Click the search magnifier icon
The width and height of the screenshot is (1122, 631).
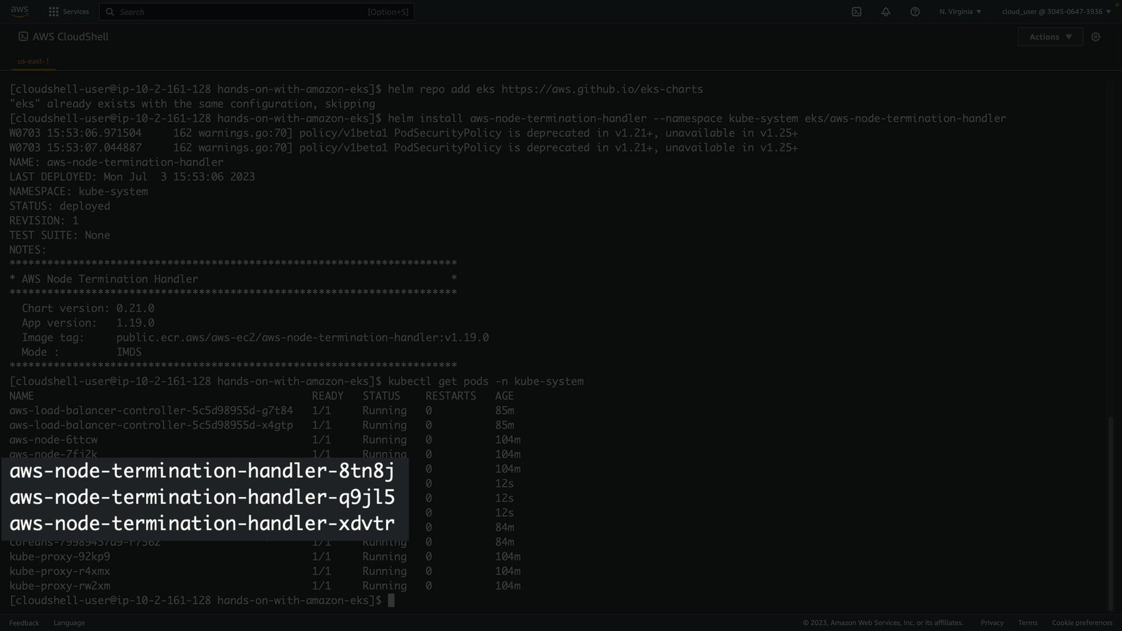coord(110,12)
